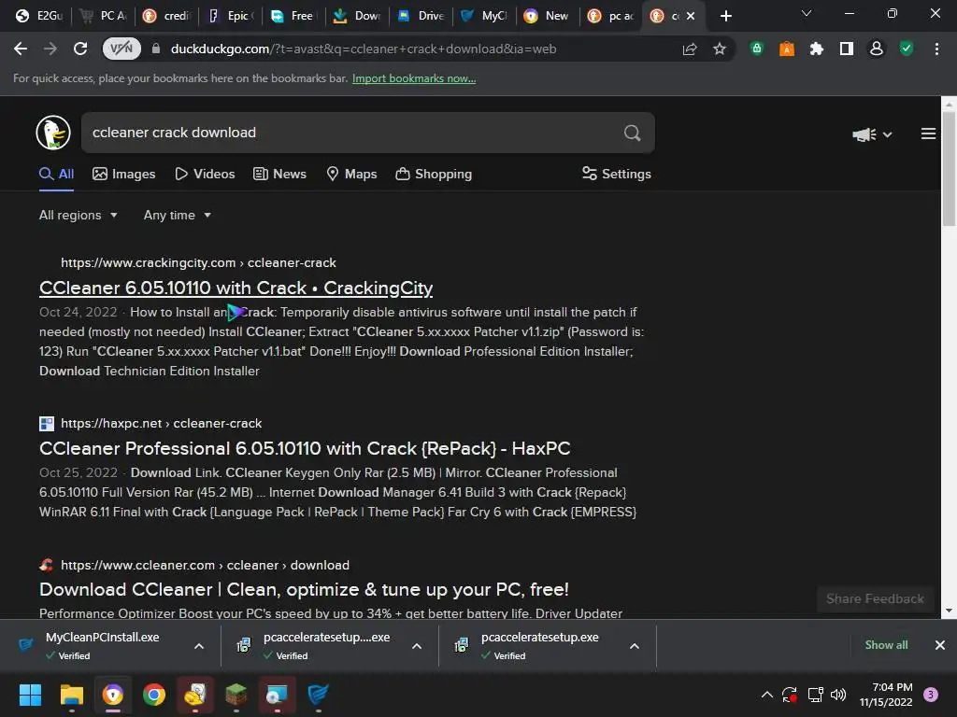Open the megaphone dropdown menu
The height and width of the screenshot is (717, 957).
coord(872,134)
